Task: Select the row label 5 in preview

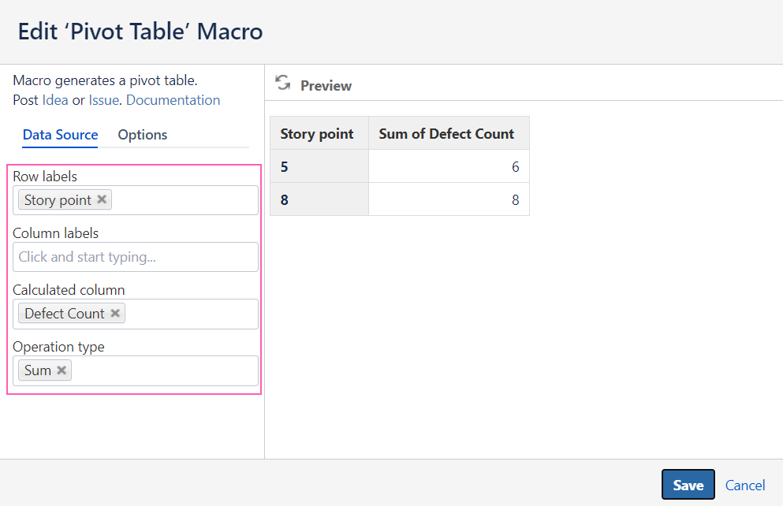Action: point(285,166)
